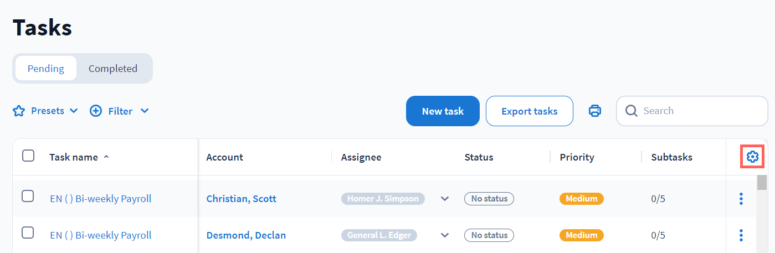Viewport: 775px width, 253px height.
Task: Click the search magnifier icon
Action: [x=632, y=111]
